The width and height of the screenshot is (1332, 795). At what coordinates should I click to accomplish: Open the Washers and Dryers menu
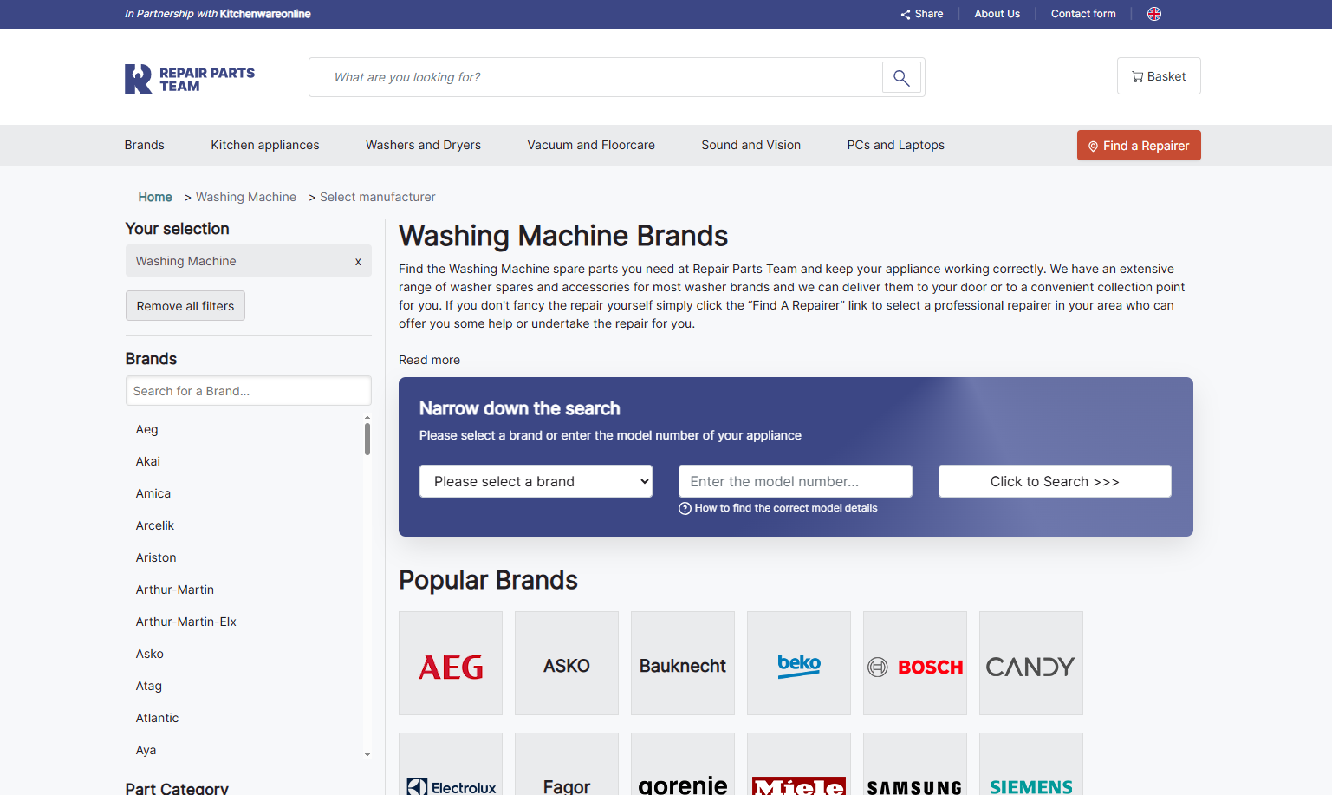pos(423,145)
